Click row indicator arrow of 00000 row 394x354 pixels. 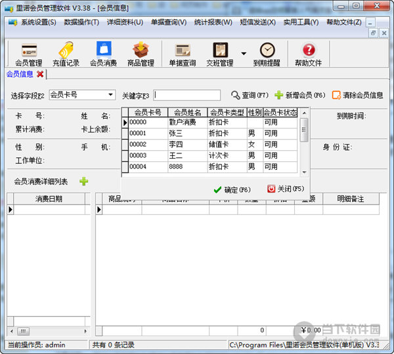(125, 123)
